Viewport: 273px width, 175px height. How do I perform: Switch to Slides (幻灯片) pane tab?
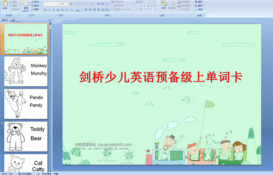5,20
